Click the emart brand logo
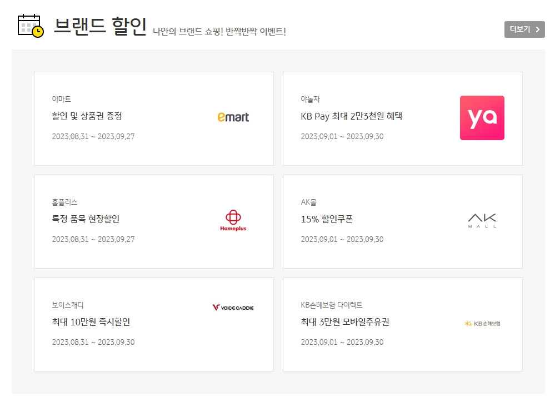560x401 pixels. point(232,117)
